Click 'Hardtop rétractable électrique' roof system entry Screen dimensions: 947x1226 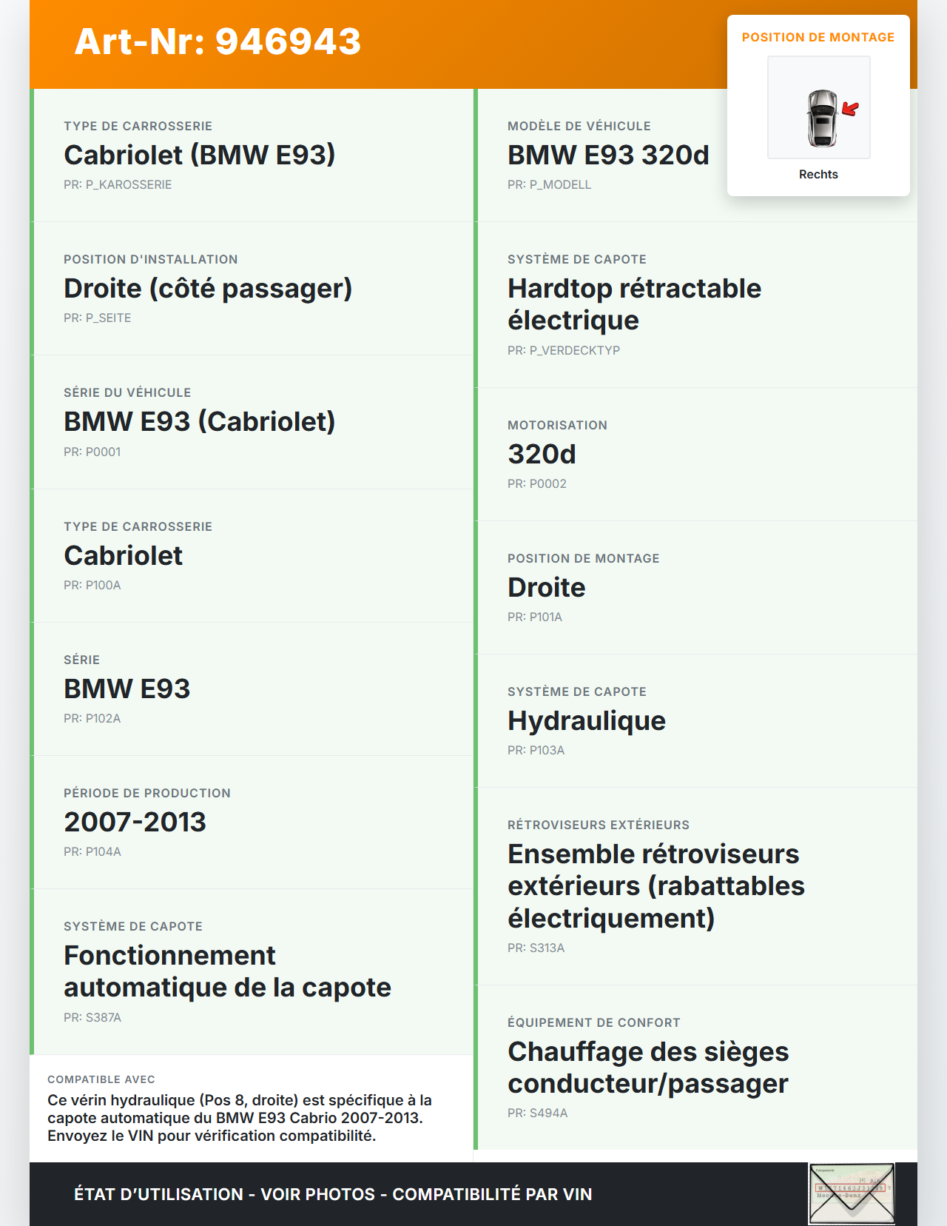click(x=634, y=304)
